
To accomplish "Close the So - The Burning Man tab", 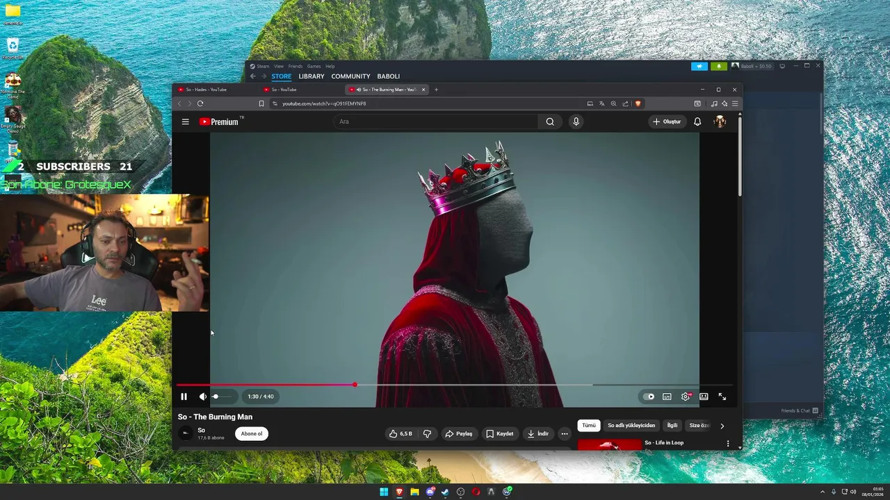I will tap(423, 90).
